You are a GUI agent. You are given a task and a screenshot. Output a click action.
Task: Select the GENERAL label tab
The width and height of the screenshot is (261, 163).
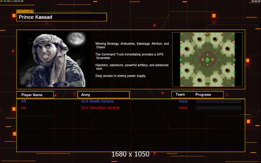tap(25, 11)
